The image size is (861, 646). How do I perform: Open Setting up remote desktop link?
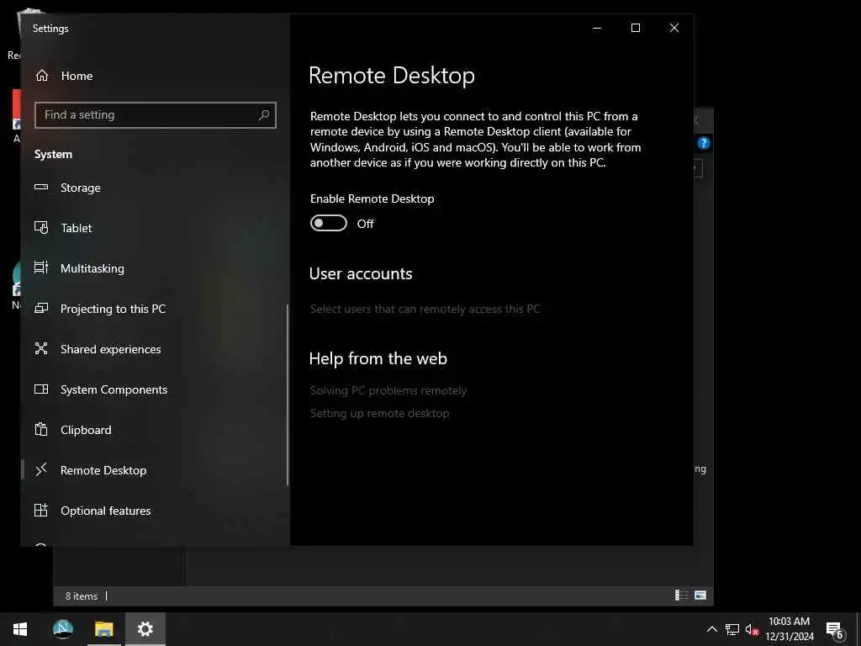tap(379, 413)
